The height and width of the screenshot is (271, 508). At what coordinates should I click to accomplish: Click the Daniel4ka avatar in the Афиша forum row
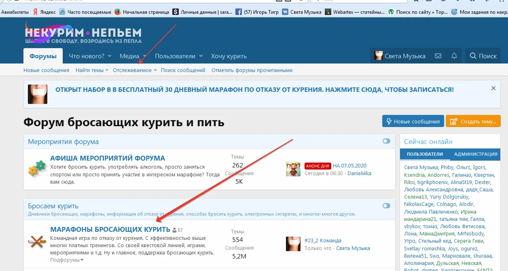293,169
